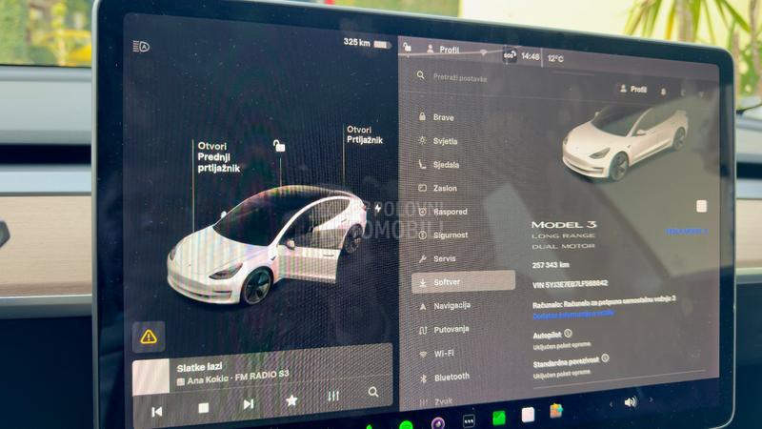Viewport: 762px width, 429px height.
Task: Tap the unlocked padlock above the car
Action: coord(279,146)
